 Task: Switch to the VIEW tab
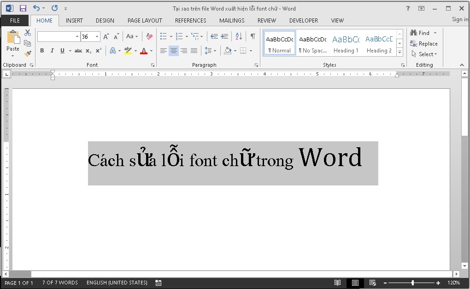(337, 21)
